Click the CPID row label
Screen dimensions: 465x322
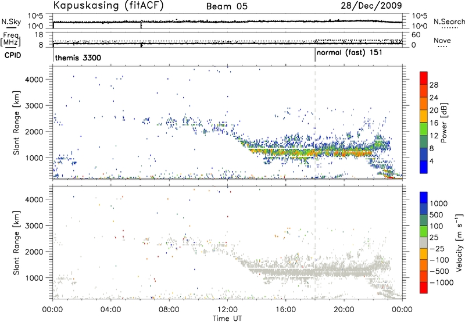point(13,55)
